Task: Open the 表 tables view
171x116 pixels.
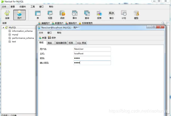Action: click(38, 15)
